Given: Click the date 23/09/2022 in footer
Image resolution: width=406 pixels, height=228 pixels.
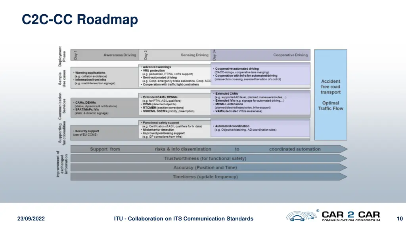Looking at the screenshot, I should tap(31, 218).
